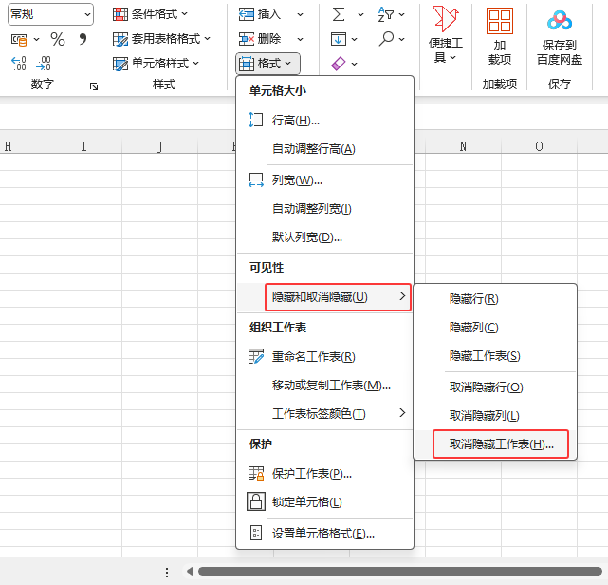This screenshot has width=608, height=585.
Task: Click the 格式 format button
Action: 267,64
